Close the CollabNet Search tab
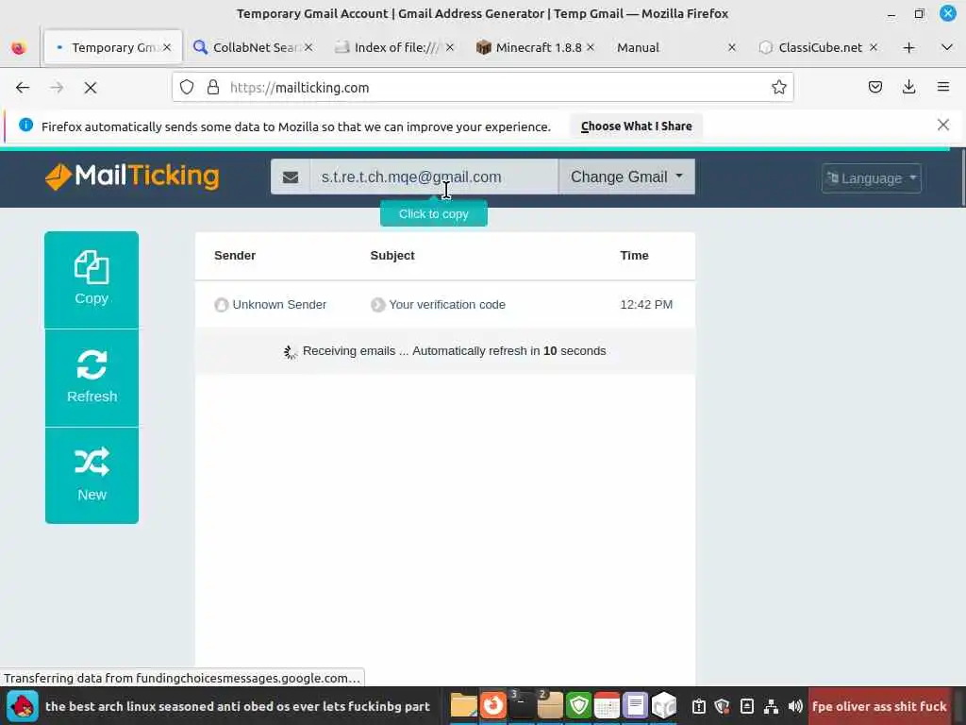This screenshot has width=966, height=725. click(x=308, y=47)
